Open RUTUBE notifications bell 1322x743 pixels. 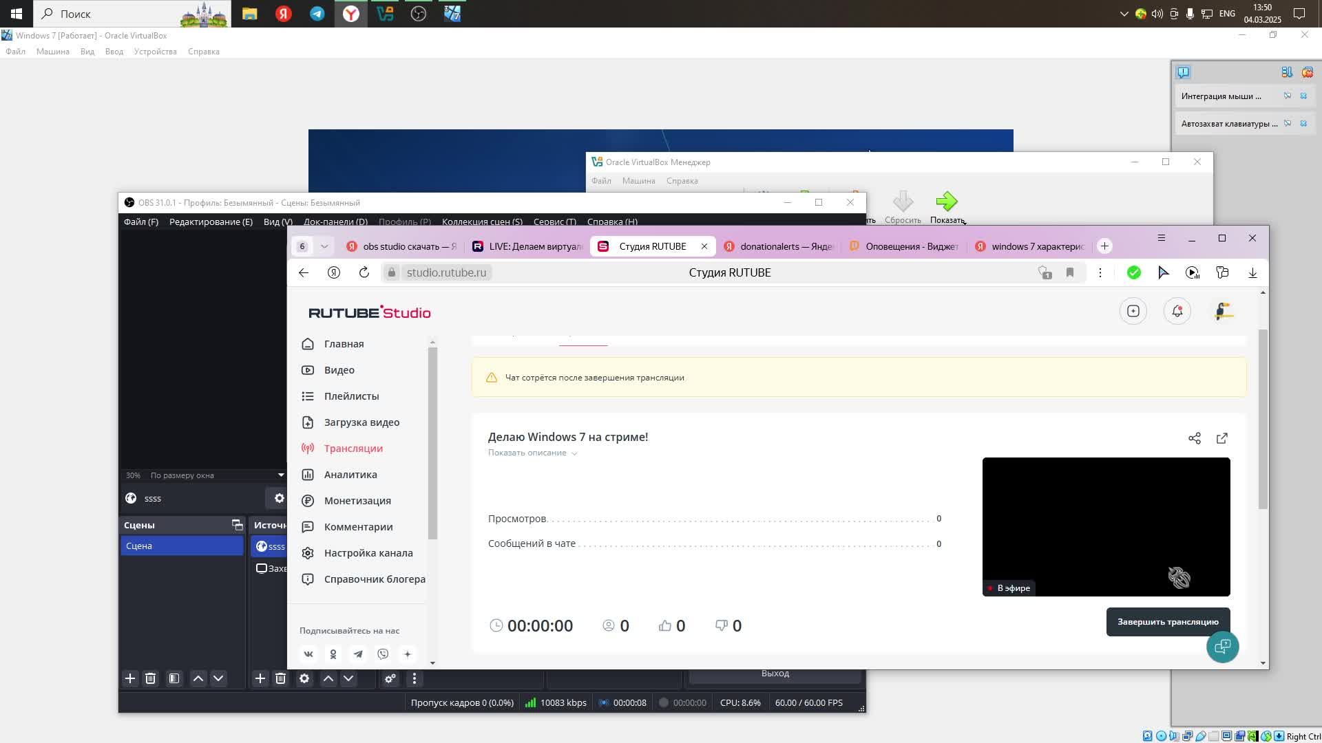click(1177, 311)
